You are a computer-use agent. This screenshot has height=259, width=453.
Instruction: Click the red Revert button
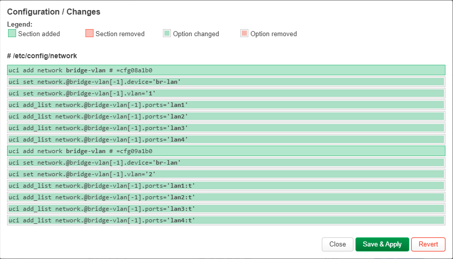point(428,244)
